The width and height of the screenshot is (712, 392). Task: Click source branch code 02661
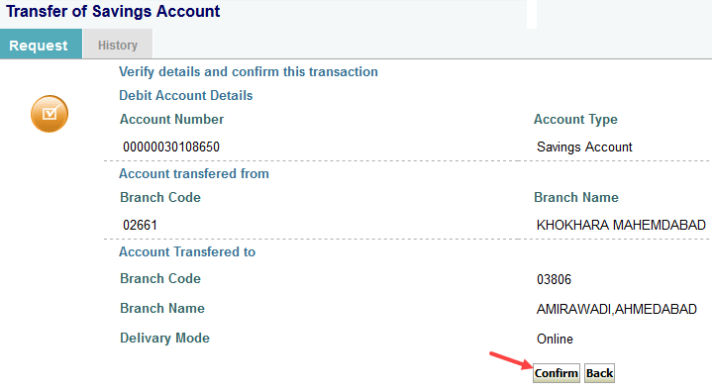coord(140,225)
